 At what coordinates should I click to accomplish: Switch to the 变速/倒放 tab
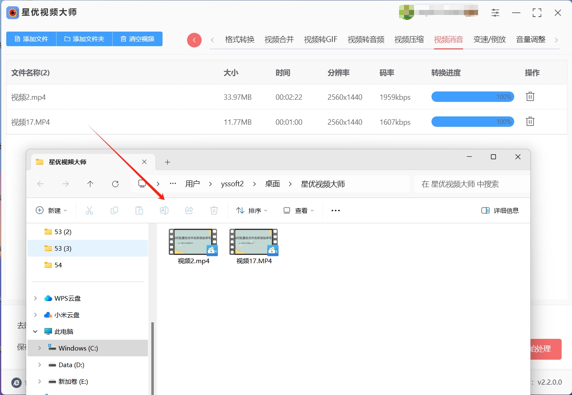[490, 39]
